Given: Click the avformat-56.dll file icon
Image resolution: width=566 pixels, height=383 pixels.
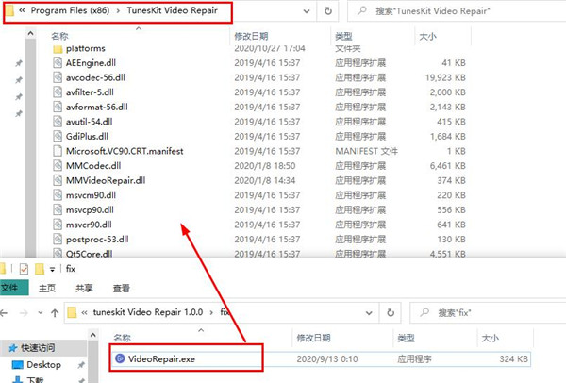Looking at the screenshot, I should coord(58,107).
